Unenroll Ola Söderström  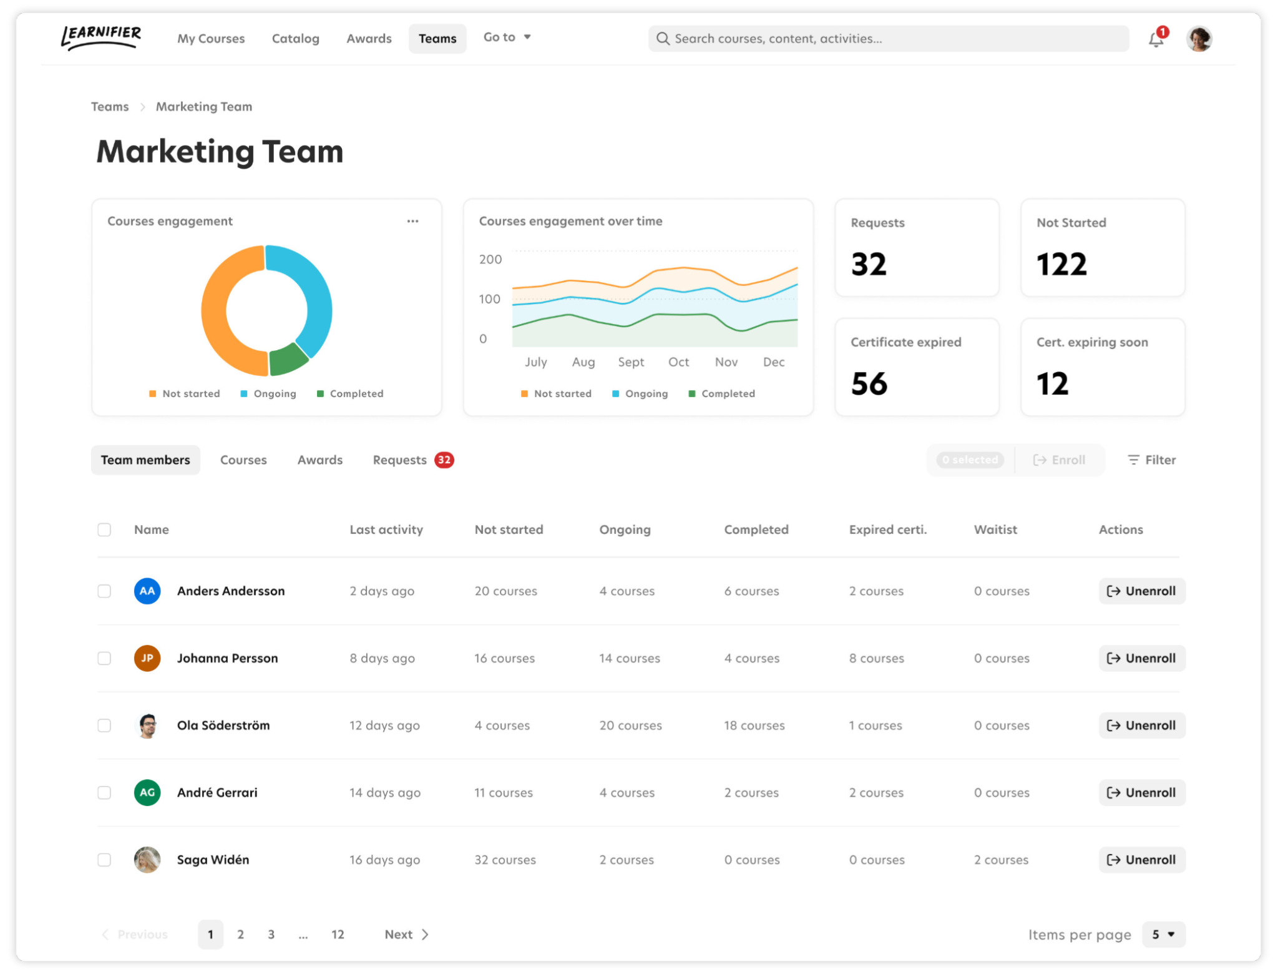[1141, 726]
